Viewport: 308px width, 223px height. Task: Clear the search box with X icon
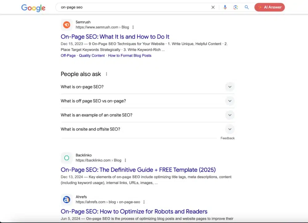click(213, 7)
